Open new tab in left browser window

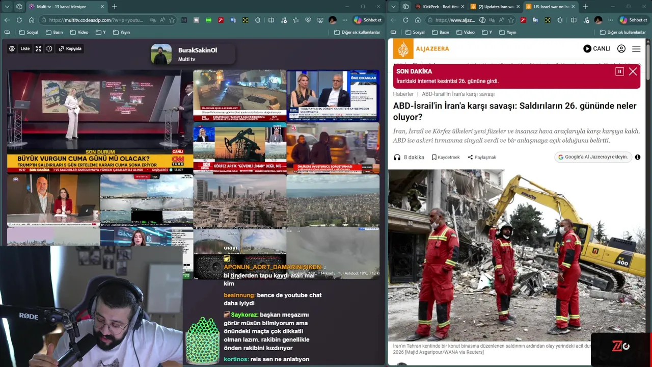pyautogui.click(x=114, y=7)
